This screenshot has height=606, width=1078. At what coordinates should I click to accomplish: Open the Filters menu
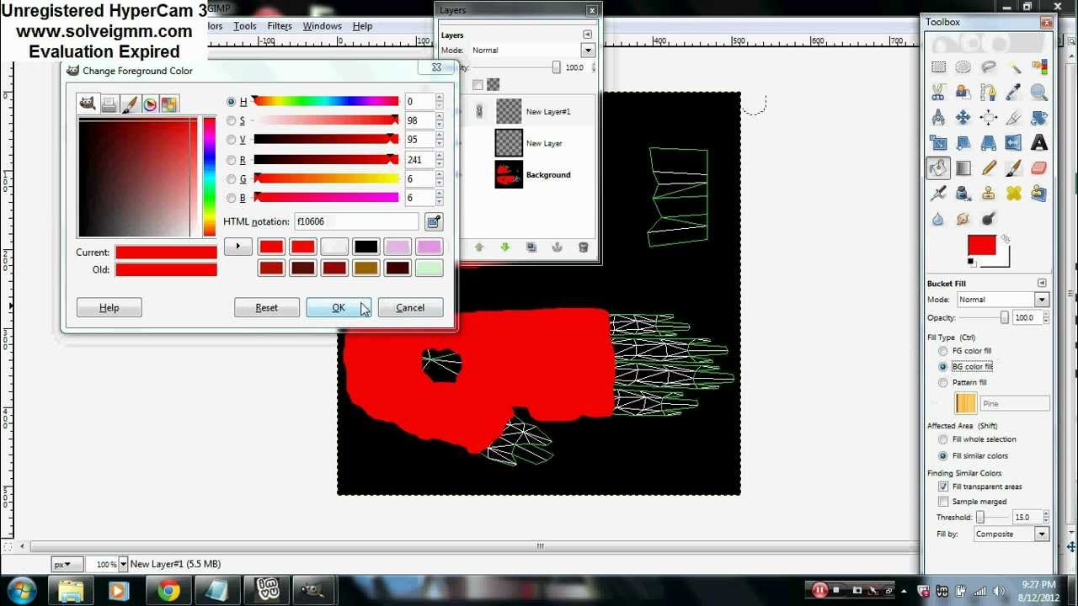click(x=280, y=26)
